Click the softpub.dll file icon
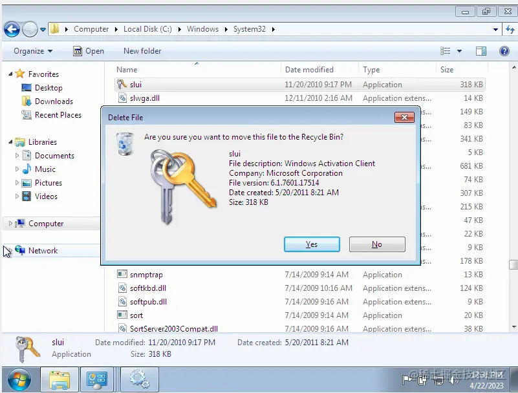The height and width of the screenshot is (393, 518). [x=122, y=301]
